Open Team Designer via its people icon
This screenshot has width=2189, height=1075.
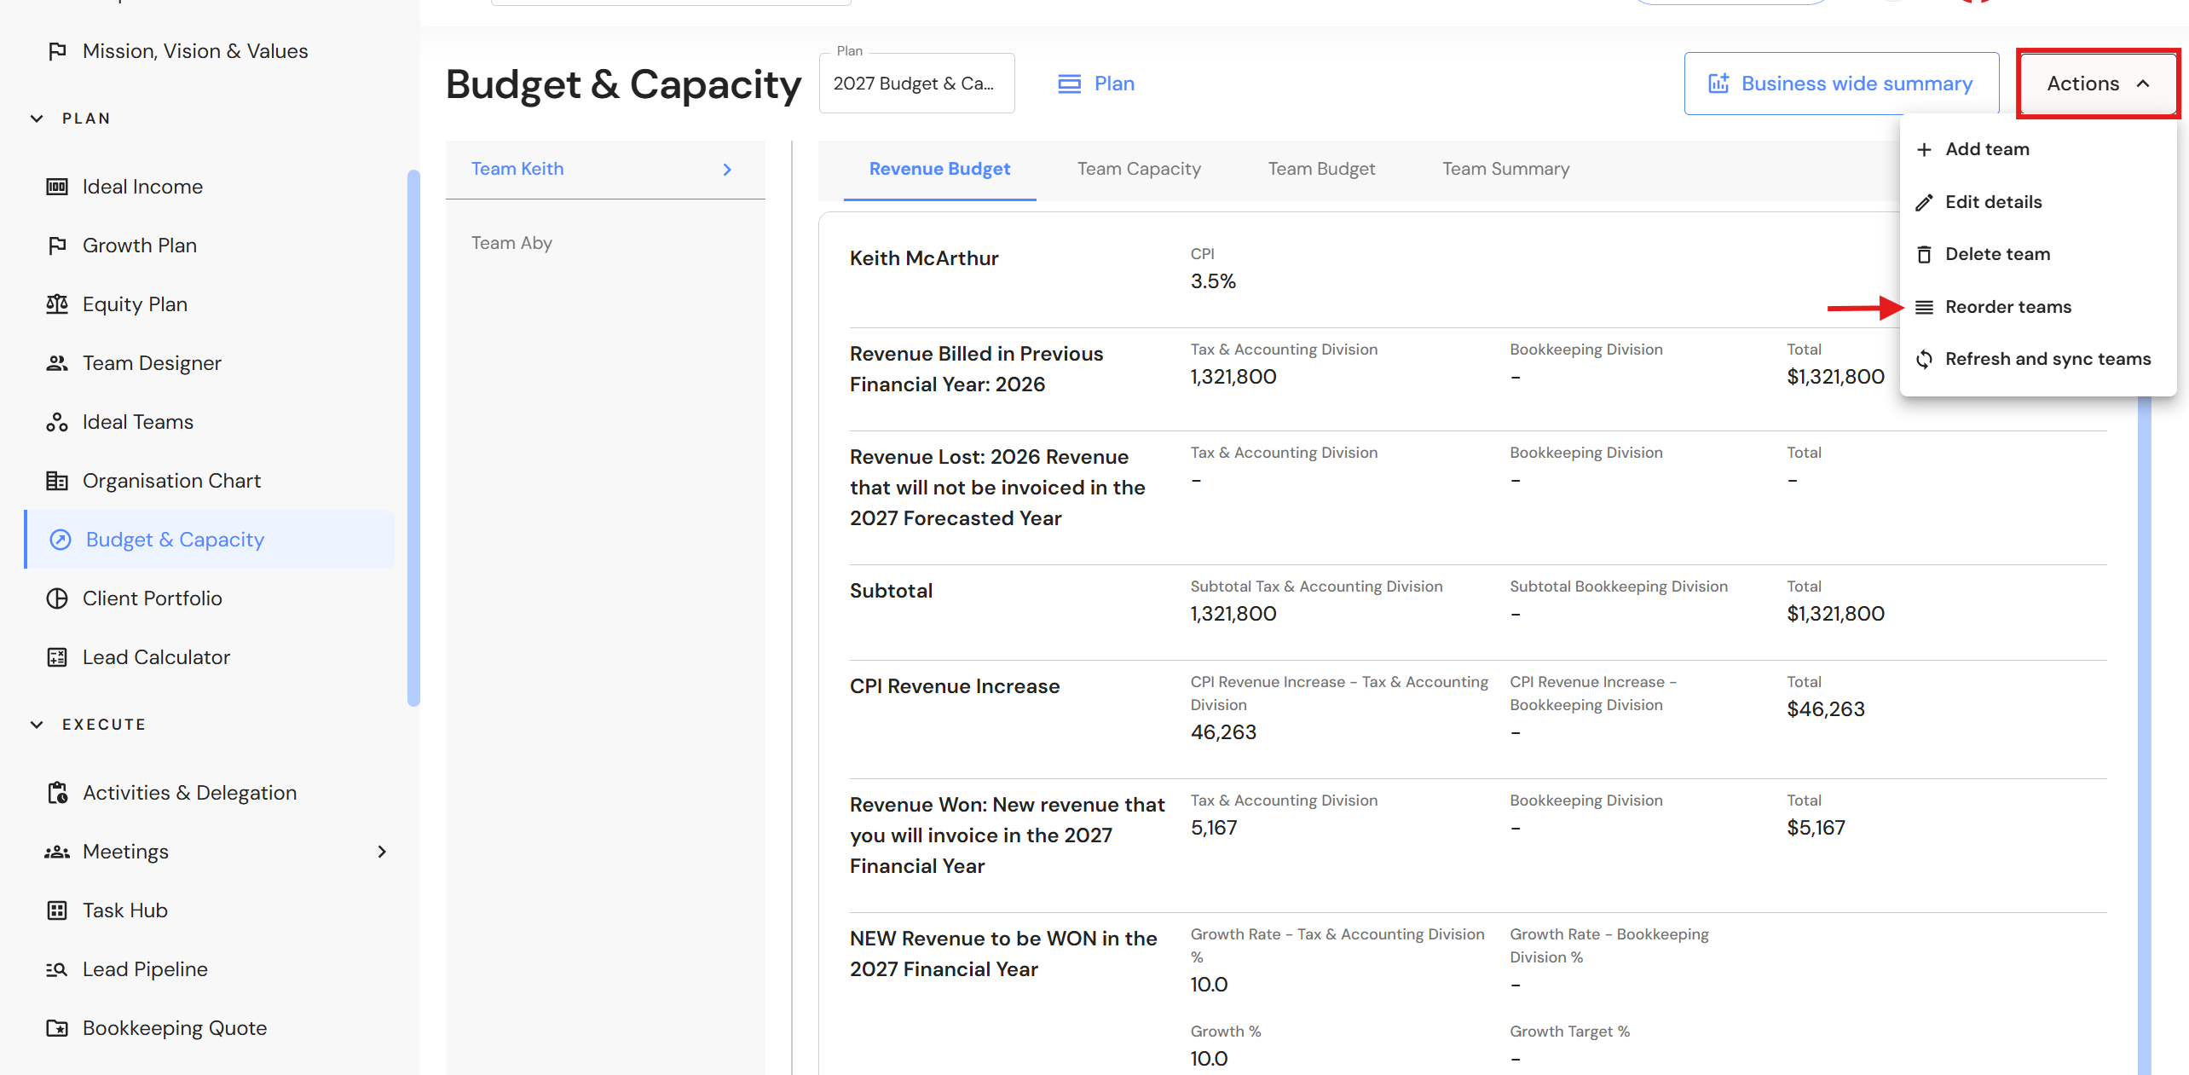57,363
